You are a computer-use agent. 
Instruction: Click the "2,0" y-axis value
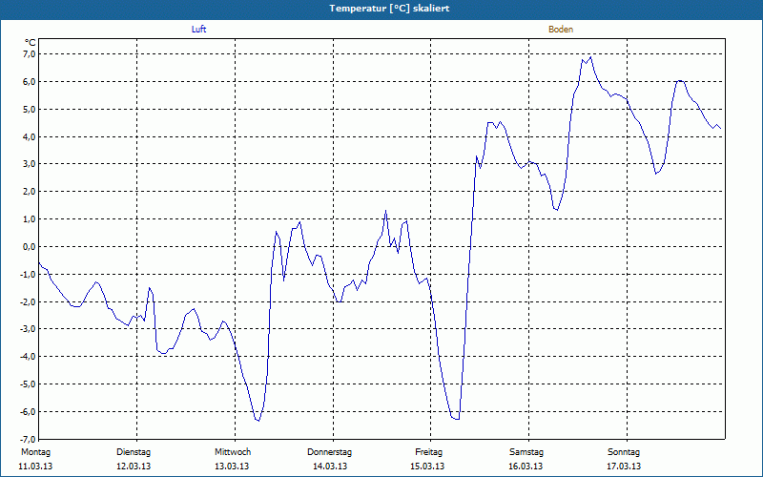click(30, 192)
